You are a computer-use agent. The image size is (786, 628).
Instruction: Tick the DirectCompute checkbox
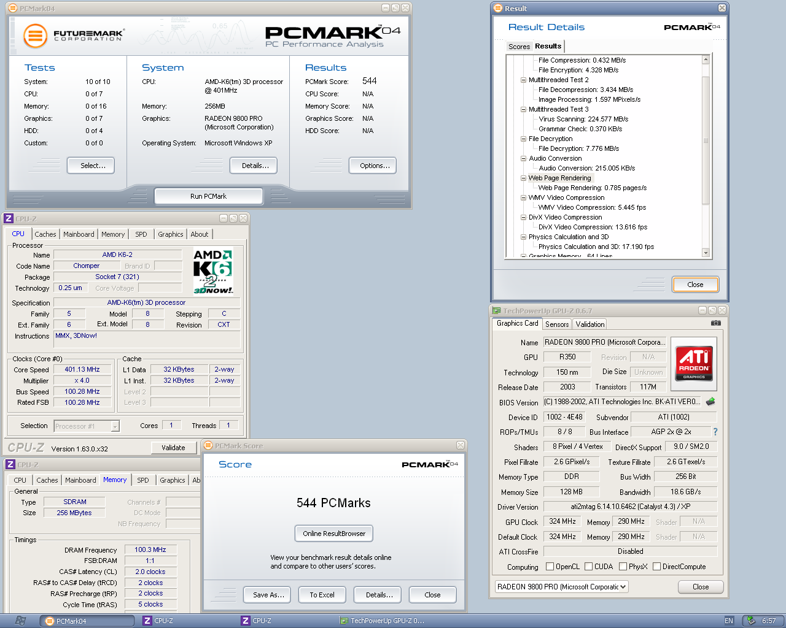tap(657, 567)
